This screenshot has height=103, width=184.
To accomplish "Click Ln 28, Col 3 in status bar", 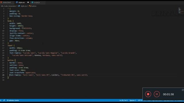I will pos(123,100).
